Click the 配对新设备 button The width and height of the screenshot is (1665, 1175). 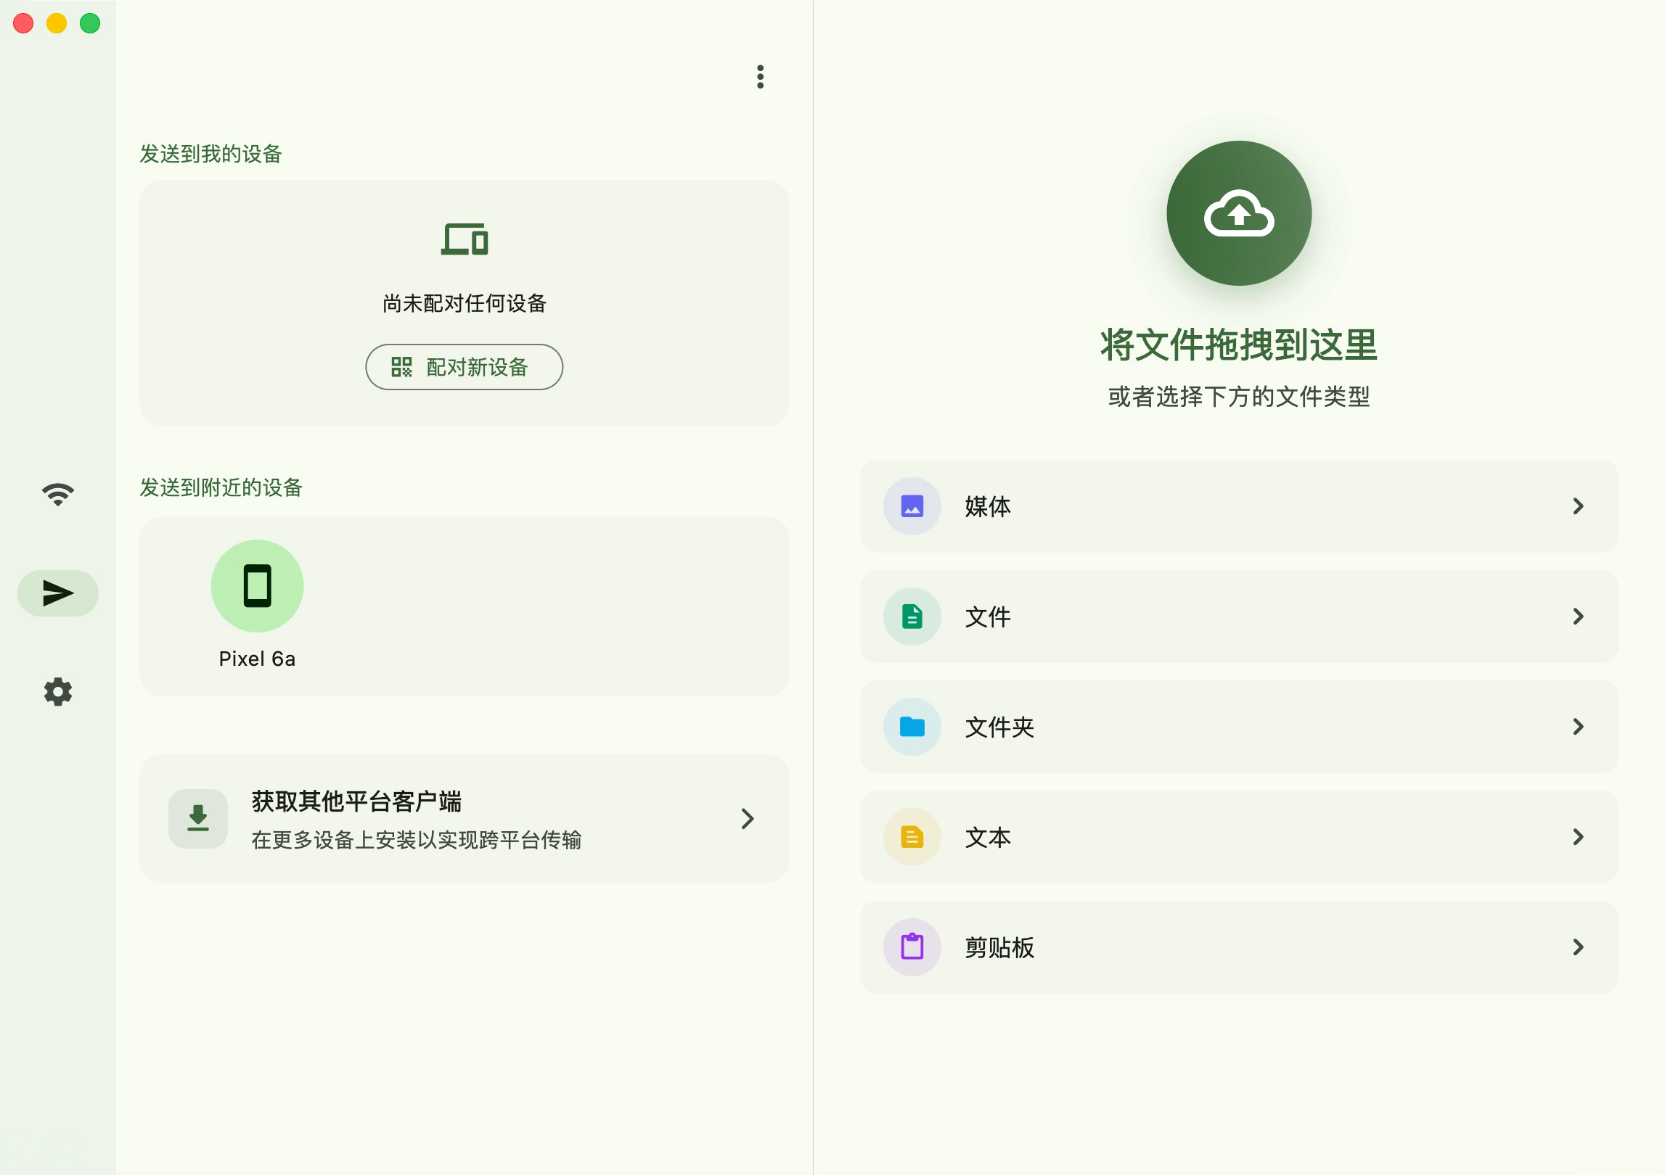coord(464,367)
